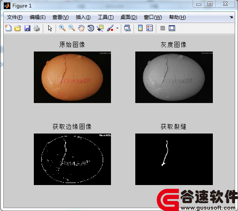This screenshot has width=238, height=211.
Task: Click the dock figure arrow at menu bar end
Action: [231, 17]
